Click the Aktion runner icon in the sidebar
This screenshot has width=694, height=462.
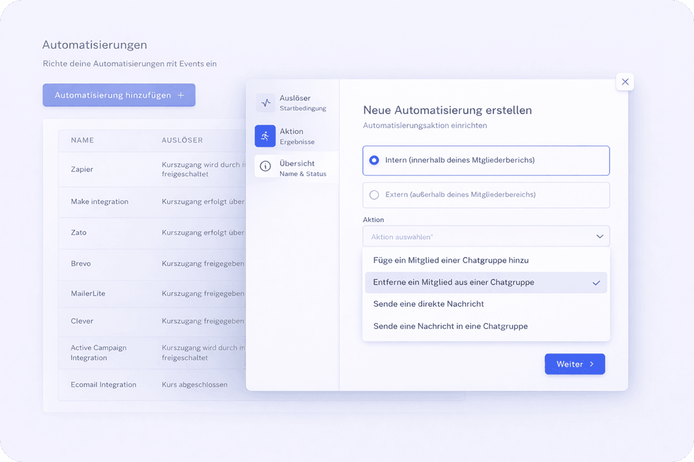click(265, 136)
